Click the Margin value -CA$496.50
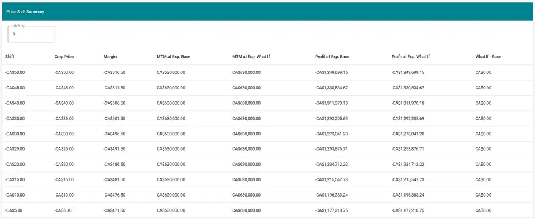The width and height of the screenshot is (535, 219). (x=114, y=134)
